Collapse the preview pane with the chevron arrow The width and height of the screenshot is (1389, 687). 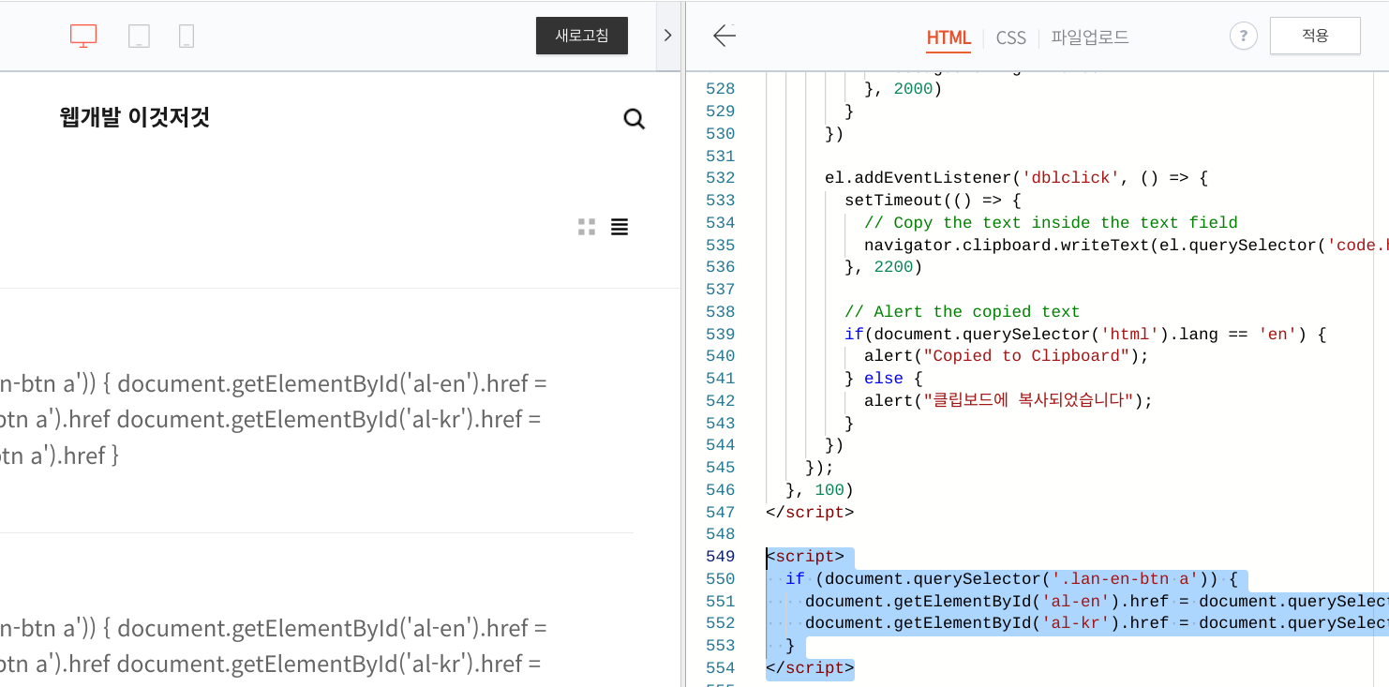tap(667, 36)
